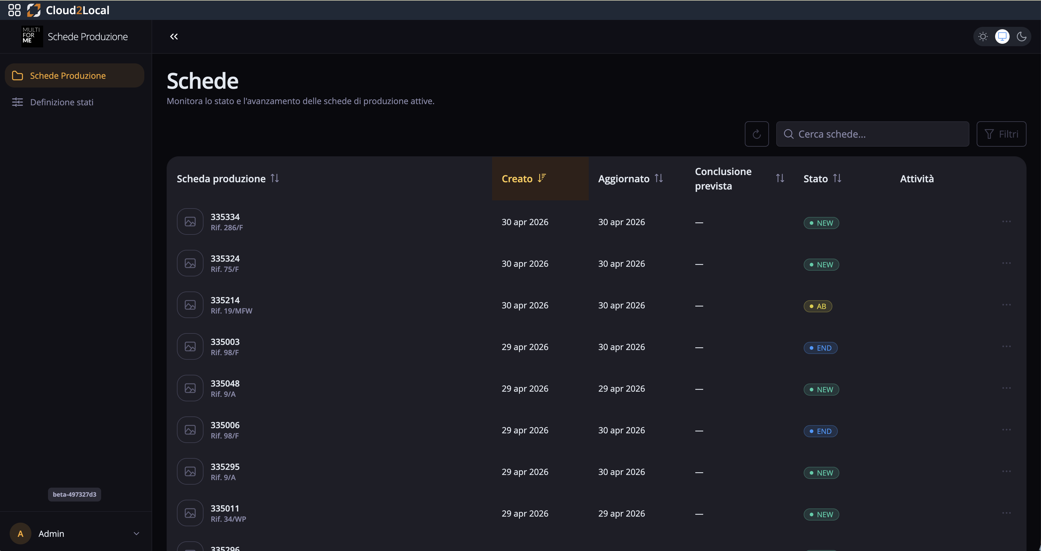Click image placeholder for scheda 335006
The height and width of the screenshot is (551, 1041).
[190, 430]
